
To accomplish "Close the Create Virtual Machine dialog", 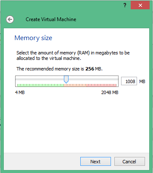I will (140, 5).
